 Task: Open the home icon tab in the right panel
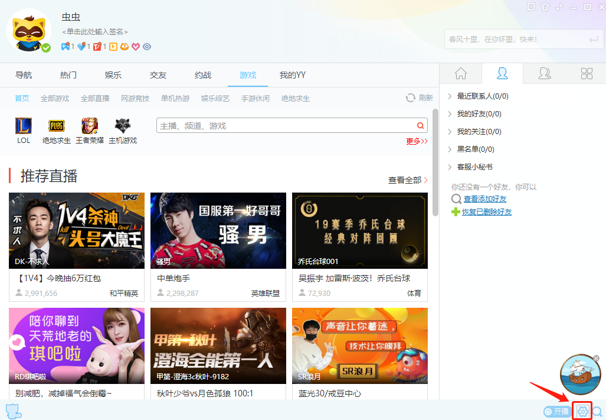coord(461,73)
